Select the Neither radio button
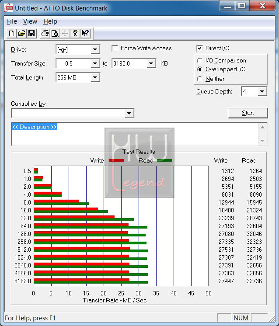The image size is (279, 326). (199, 79)
